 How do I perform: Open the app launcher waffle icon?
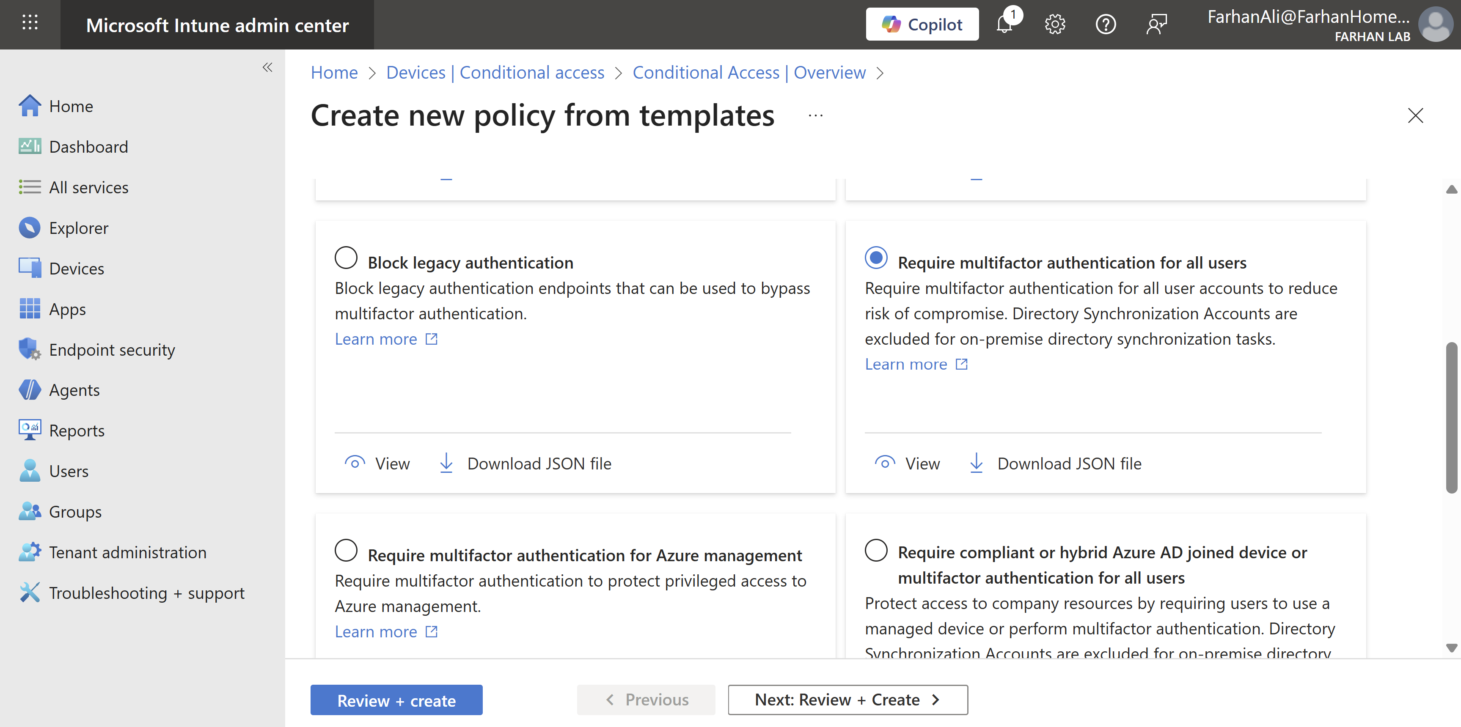coord(30,23)
